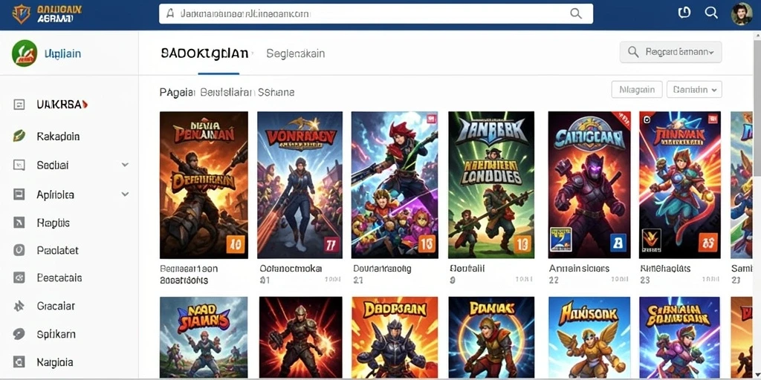Open the HANISONK winged hero cover

point(589,338)
